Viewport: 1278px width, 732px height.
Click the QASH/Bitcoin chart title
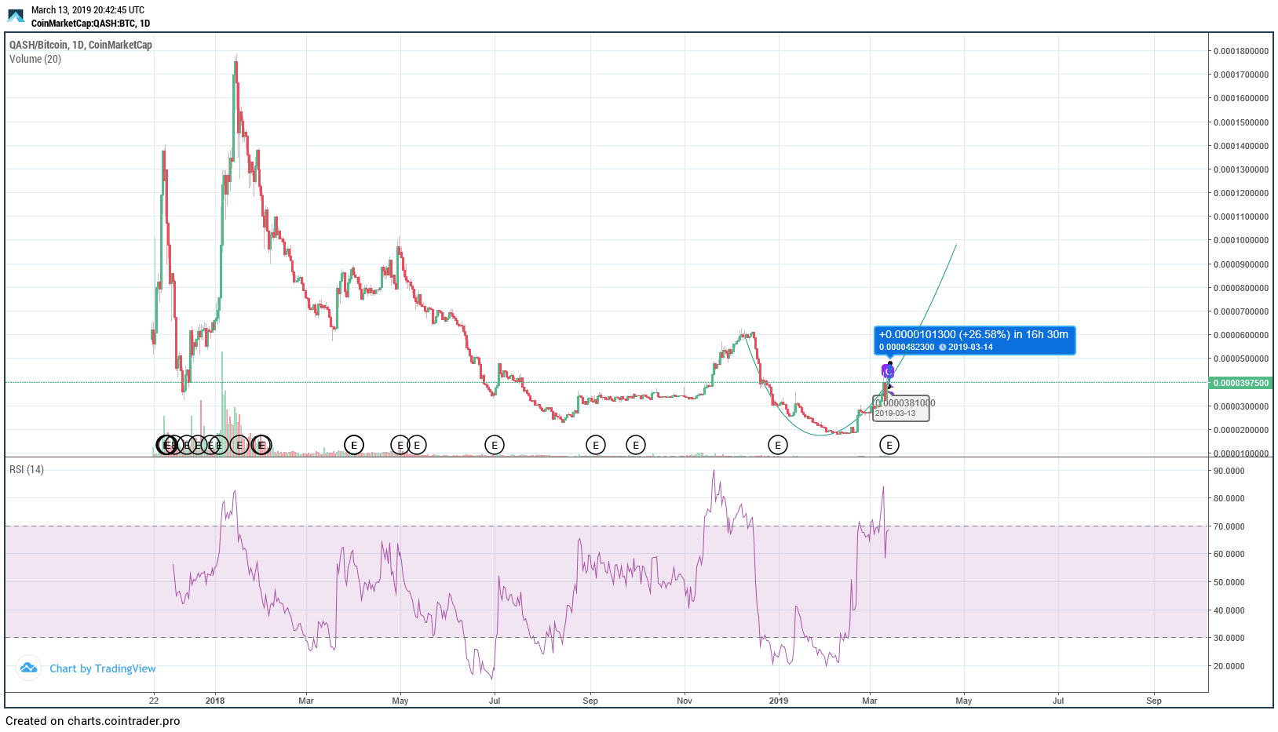point(80,45)
